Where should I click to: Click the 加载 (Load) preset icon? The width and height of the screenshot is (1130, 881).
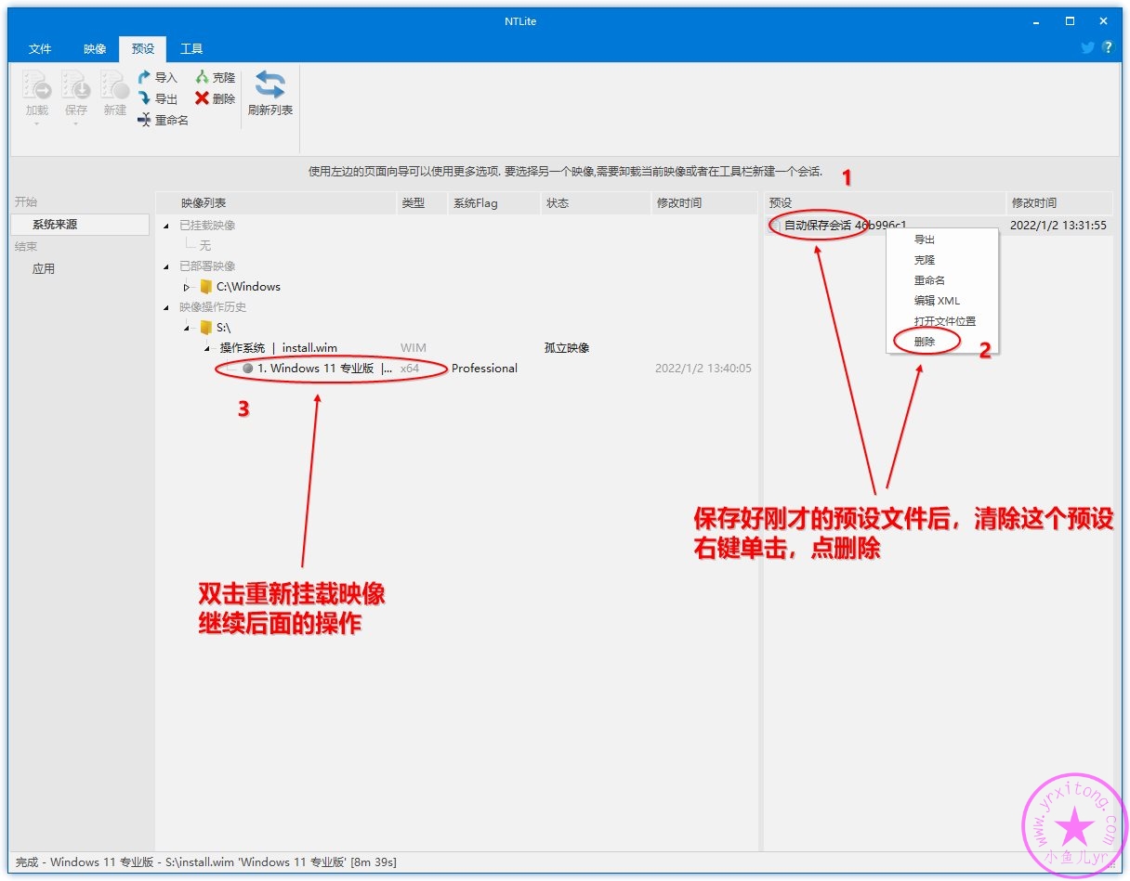[37, 86]
